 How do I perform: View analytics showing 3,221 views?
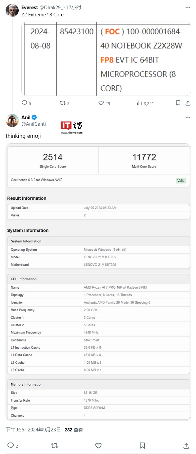pyautogui.click(x=145, y=103)
